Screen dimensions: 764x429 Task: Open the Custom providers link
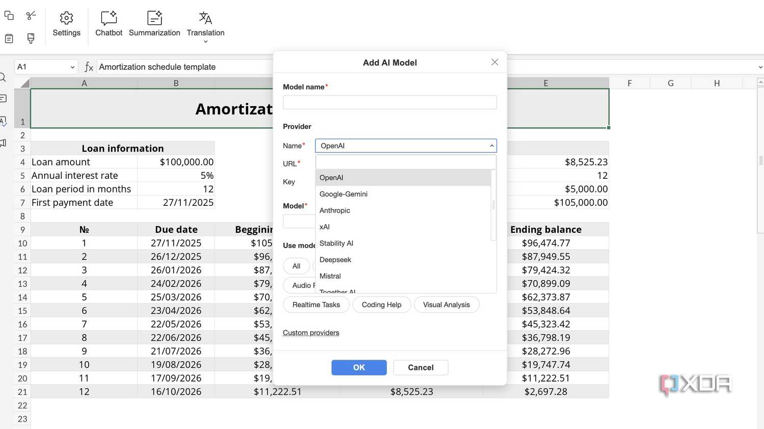pos(311,333)
